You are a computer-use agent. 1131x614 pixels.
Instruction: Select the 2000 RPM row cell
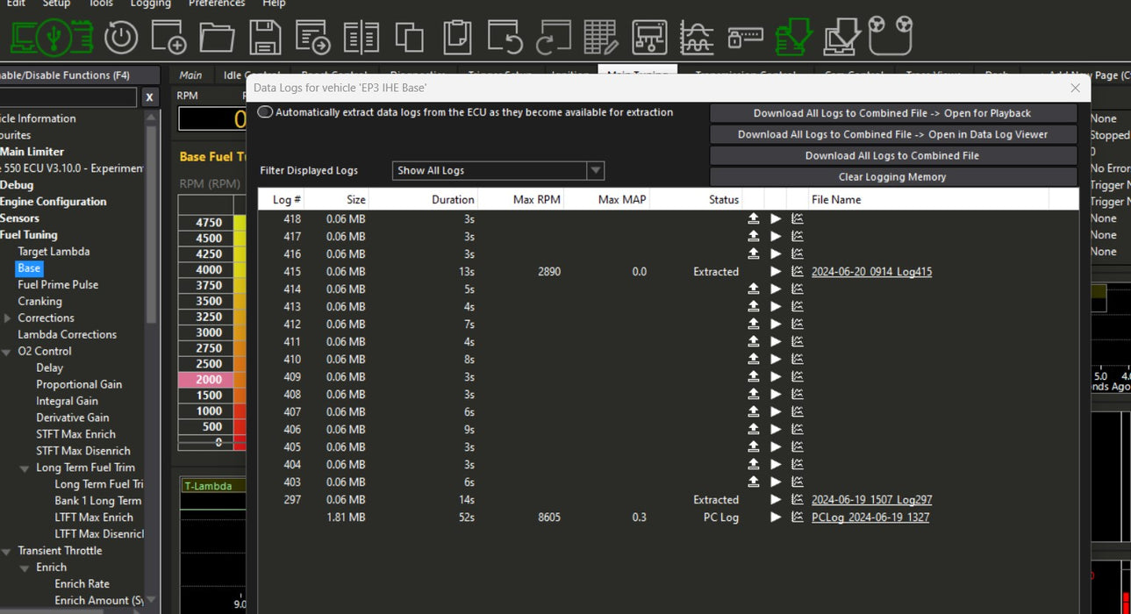pos(209,380)
